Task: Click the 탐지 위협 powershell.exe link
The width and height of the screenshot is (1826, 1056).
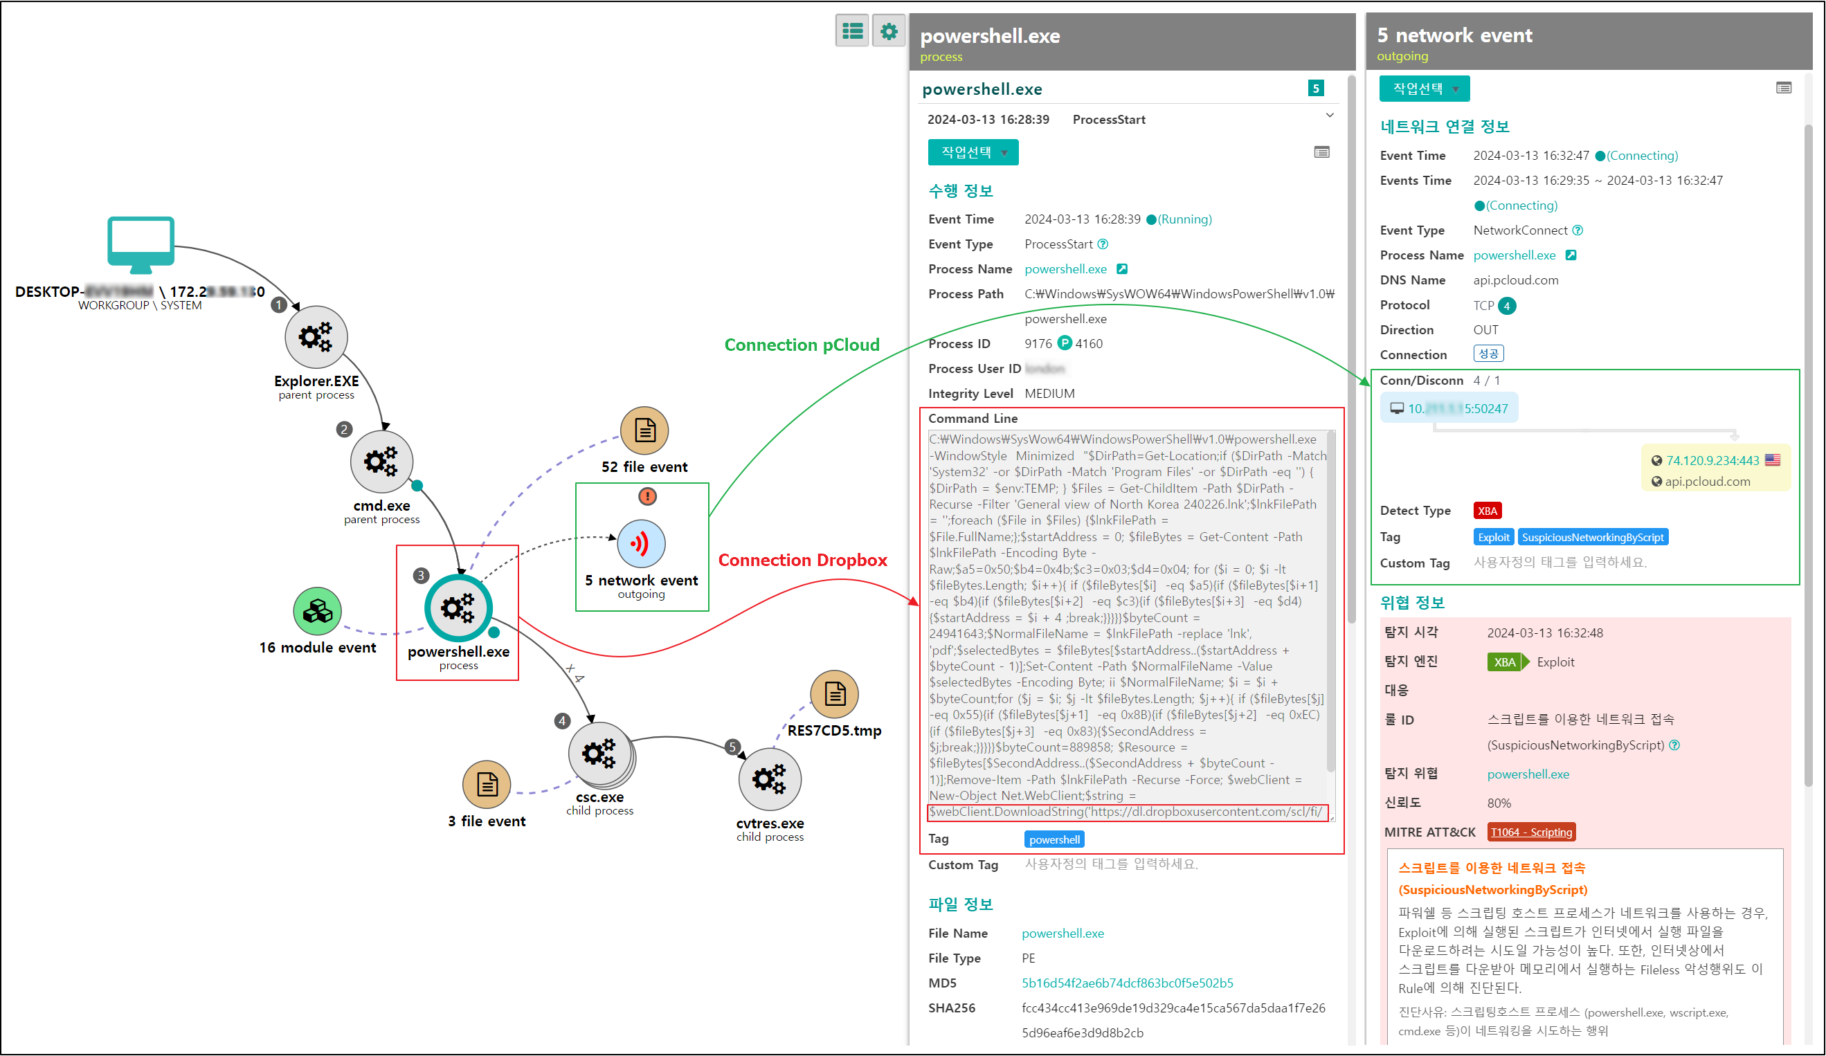Action: tap(1528, 774)
